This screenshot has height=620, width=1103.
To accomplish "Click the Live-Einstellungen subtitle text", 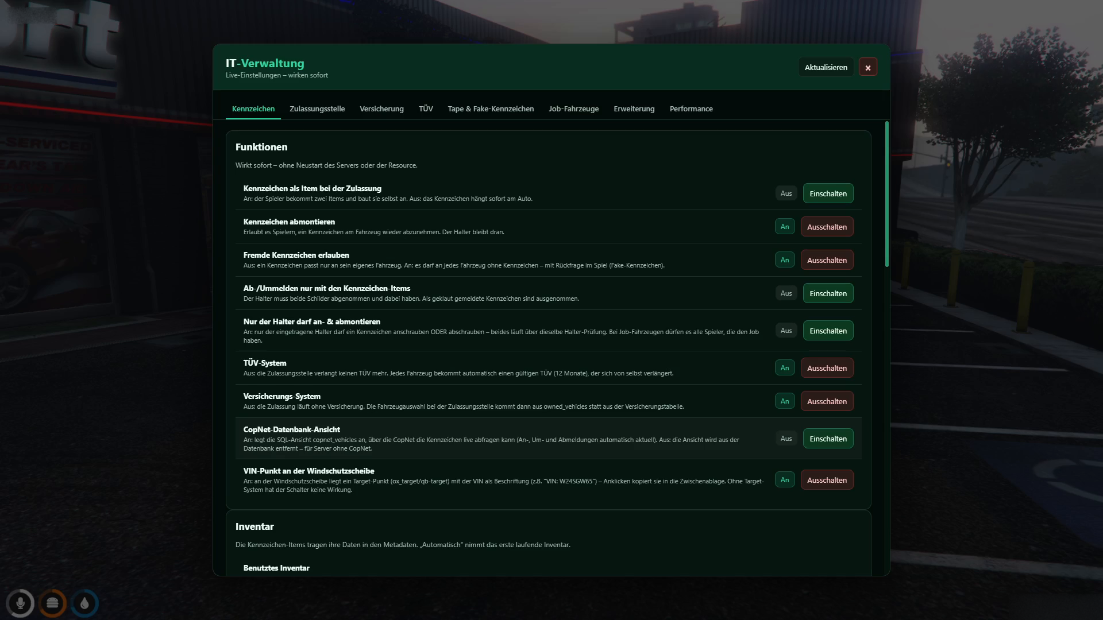I will [x=277, y=75].
